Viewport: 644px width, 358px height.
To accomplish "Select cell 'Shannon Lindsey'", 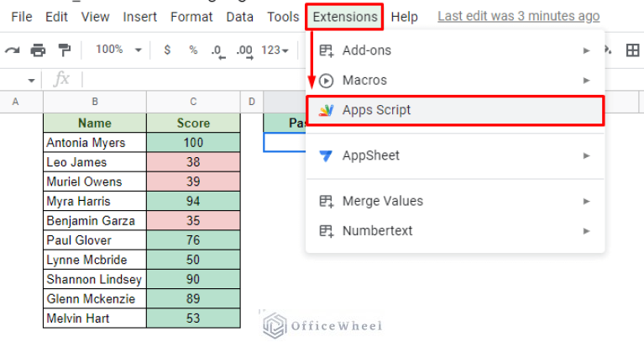I will click(95, 279).
